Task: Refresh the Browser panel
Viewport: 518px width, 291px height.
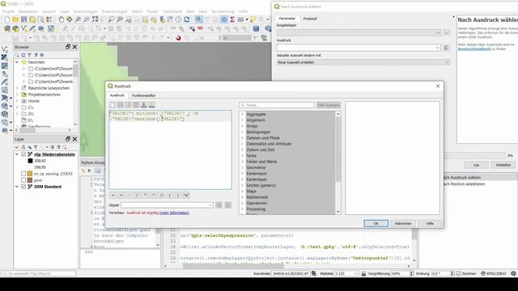Action: pyautogui.click(x=23, y=55)
